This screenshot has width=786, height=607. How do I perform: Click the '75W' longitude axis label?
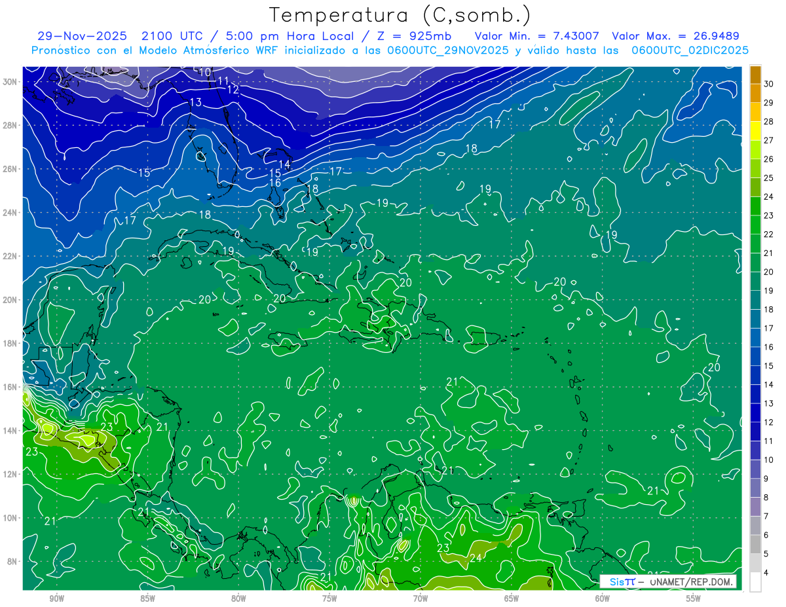[329, 598]
